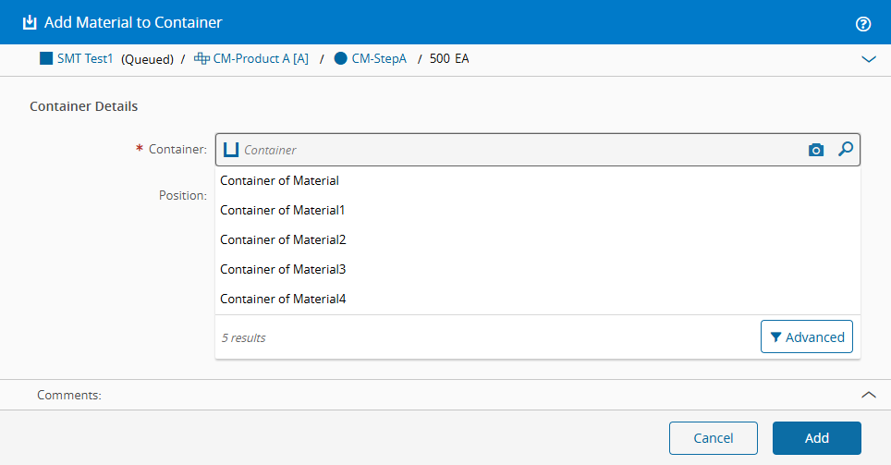891x465 pixels.
Task: Collapse the Comments section chevron
Action: pyautogui.click(x=868, y=395)
